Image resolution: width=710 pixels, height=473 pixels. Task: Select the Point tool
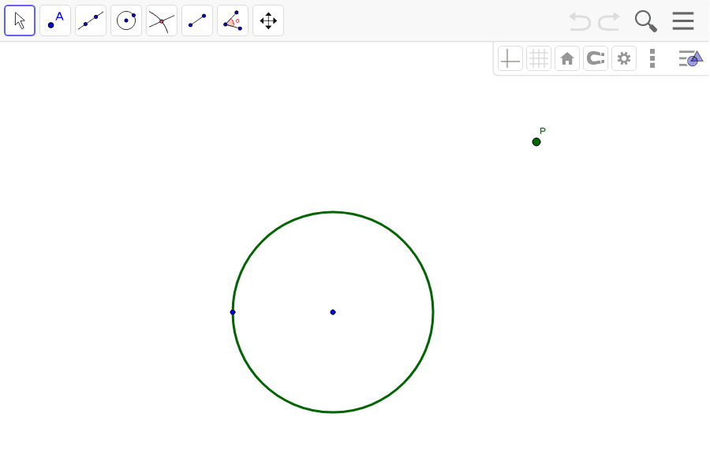55,20
